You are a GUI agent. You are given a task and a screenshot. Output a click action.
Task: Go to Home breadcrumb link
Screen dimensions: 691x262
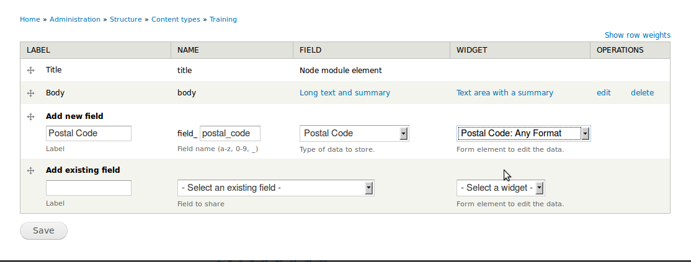coord(30,19)
